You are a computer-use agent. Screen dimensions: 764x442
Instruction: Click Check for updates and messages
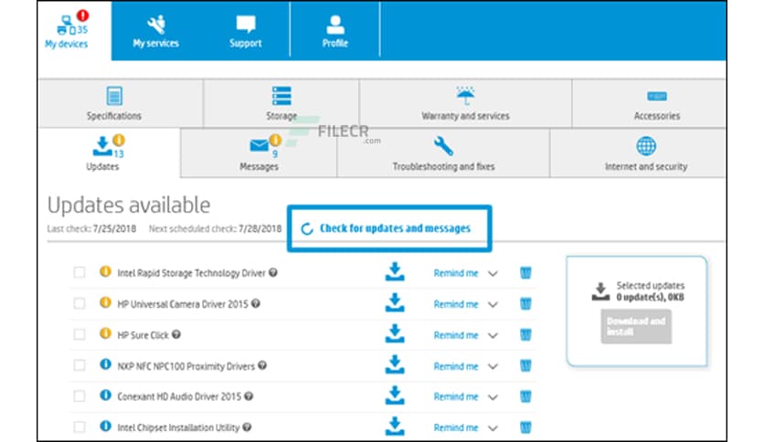click(x=389, y=228)
